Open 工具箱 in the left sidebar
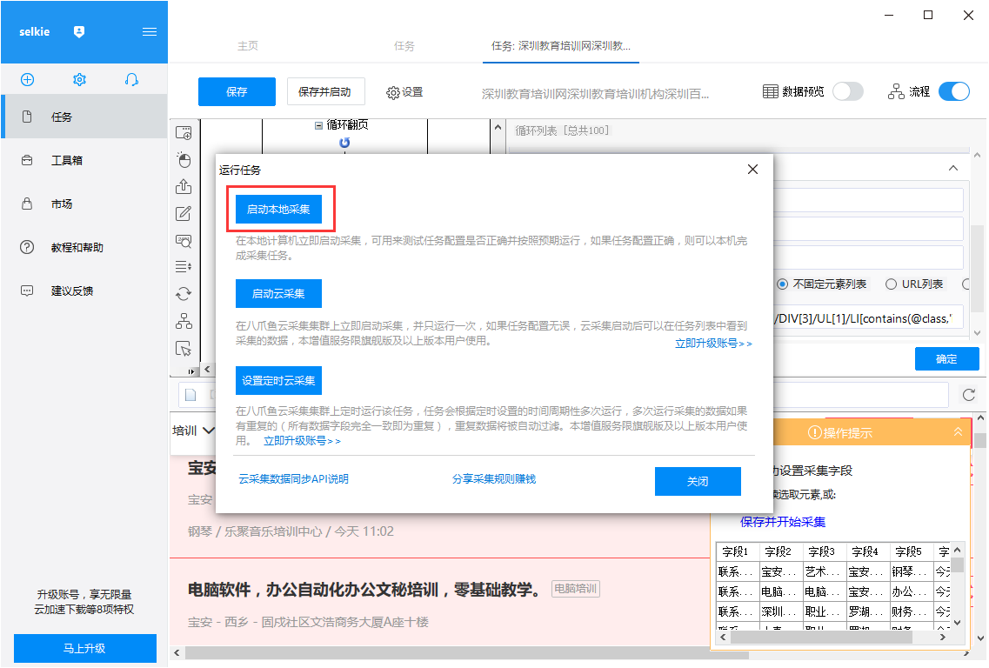This screenshot has width=989, height=668. [84, 160]
